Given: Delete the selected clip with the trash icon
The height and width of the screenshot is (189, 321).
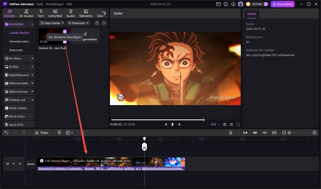Looking at the screenshot, I should (x=24, y=133).
